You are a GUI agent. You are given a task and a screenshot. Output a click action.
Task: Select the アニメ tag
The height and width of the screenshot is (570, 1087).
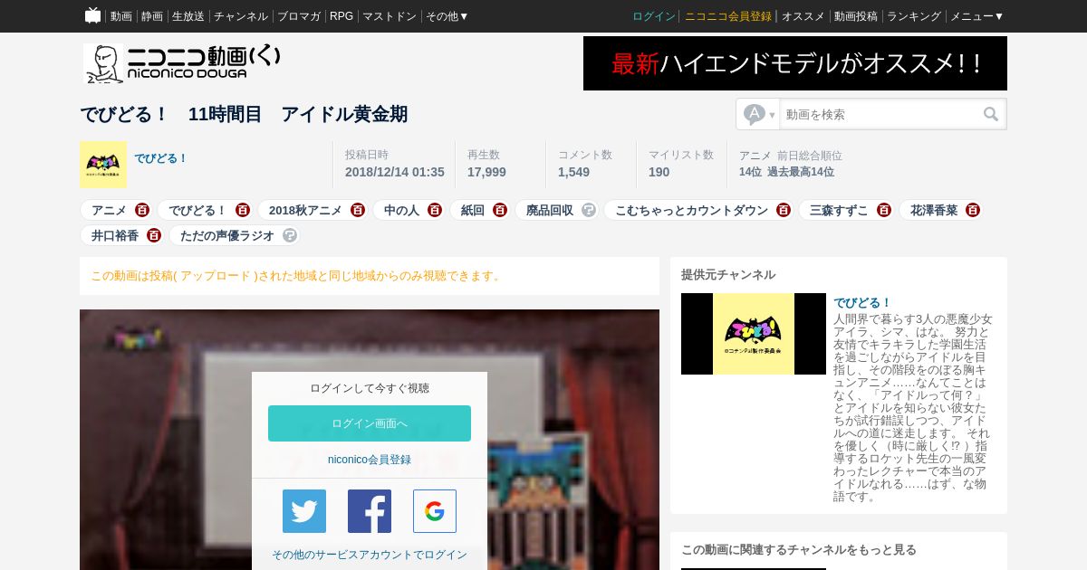click(109, 210)
